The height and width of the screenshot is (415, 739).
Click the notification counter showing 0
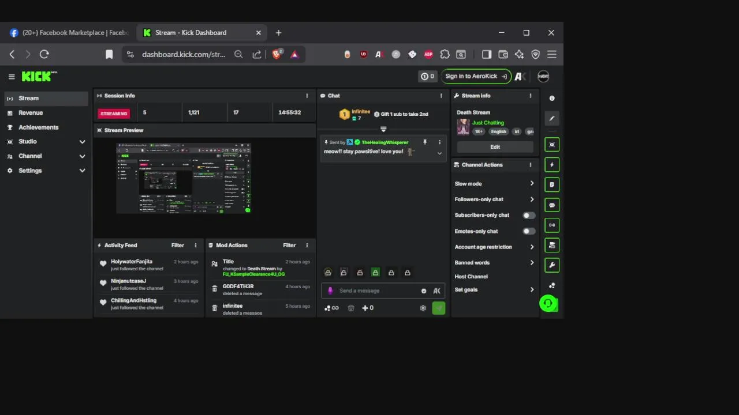point(428,76)
